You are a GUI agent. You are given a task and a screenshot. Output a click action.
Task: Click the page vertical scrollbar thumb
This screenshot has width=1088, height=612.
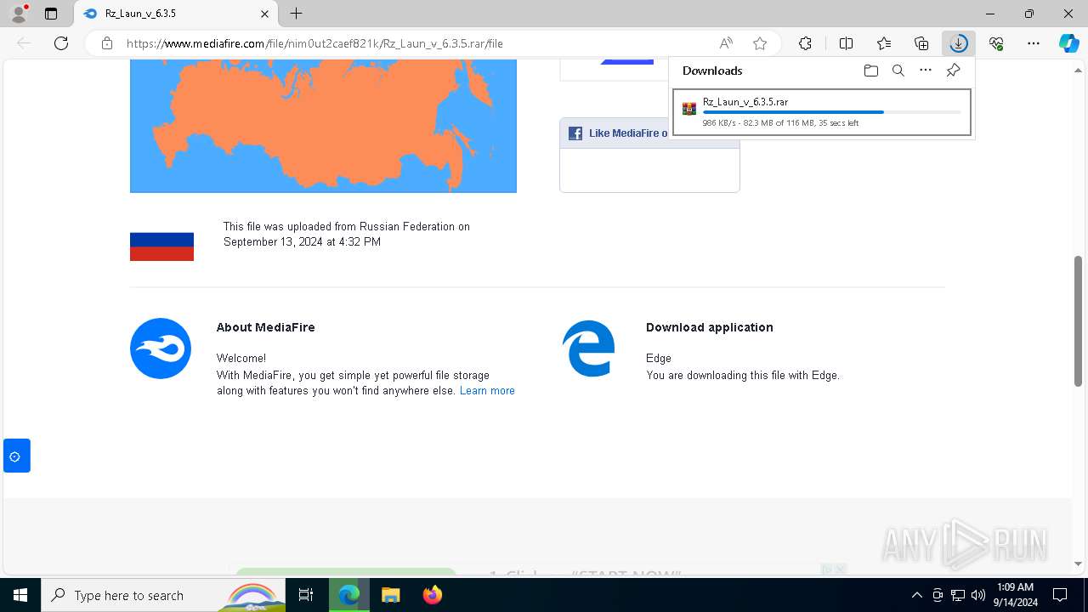click(1078, 321)
